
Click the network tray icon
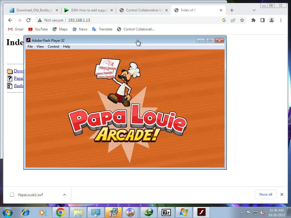pos(255,213)
